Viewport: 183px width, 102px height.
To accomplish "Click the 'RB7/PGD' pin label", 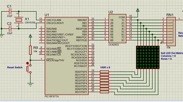I will (81, 40).
